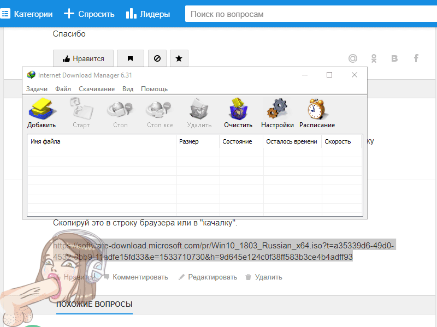Open Лидеры in the top bar

tap(148, 14)
